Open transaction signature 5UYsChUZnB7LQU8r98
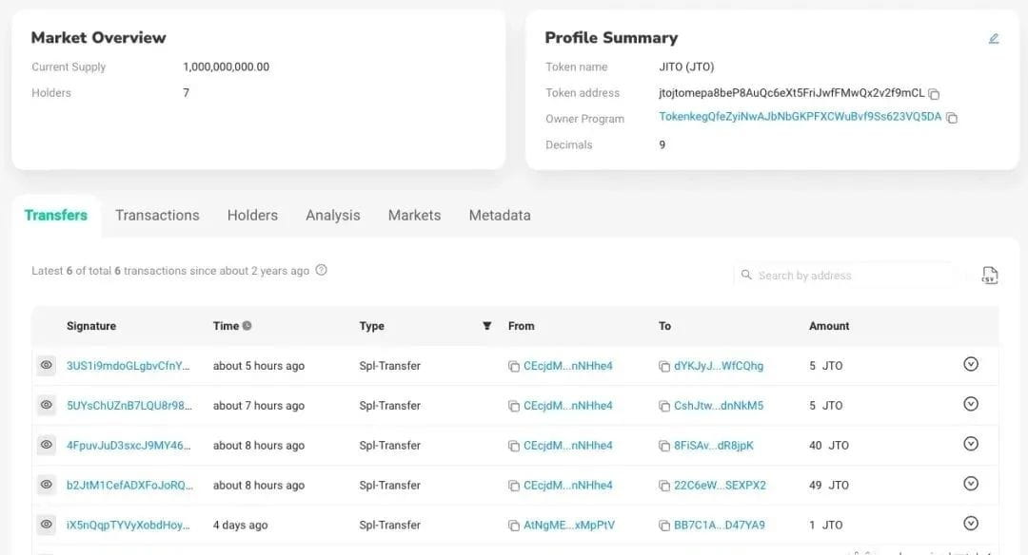This screenshot has height=555, width=1028. click(x=128, y=406)
